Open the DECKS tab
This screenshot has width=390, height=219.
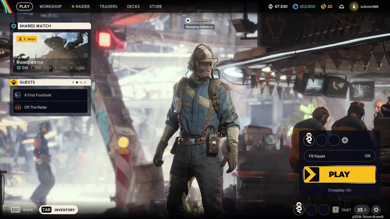(133, 6)
